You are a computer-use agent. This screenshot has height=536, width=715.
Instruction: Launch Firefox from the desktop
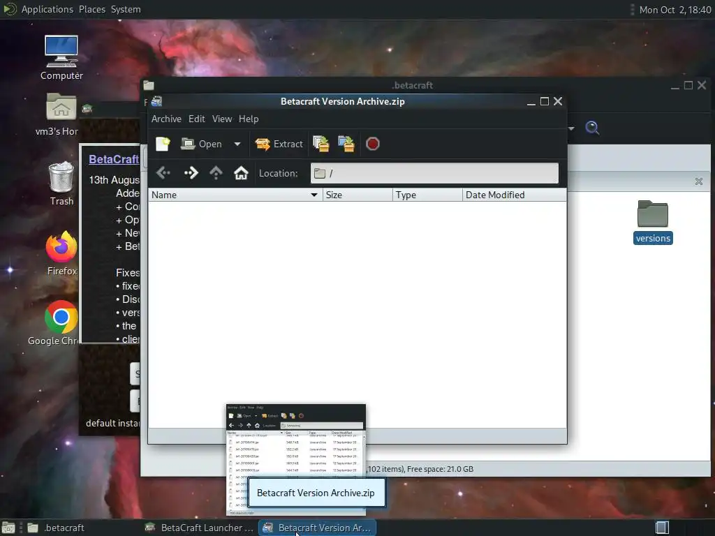(x=61, y=253)
